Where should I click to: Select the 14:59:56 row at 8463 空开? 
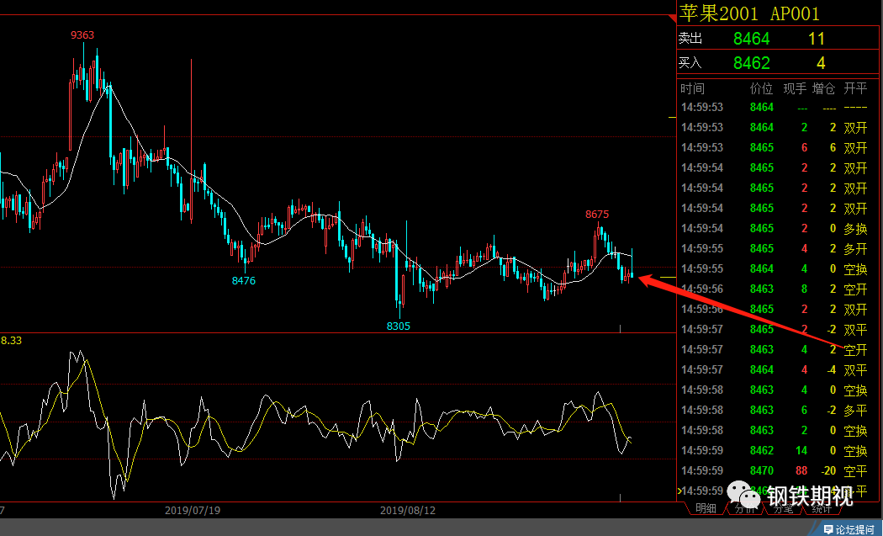click(775, 289)
